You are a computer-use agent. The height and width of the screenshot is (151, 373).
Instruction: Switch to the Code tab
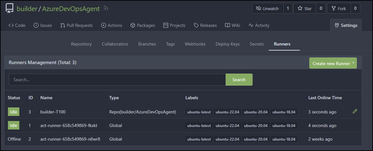coord(17,25)
